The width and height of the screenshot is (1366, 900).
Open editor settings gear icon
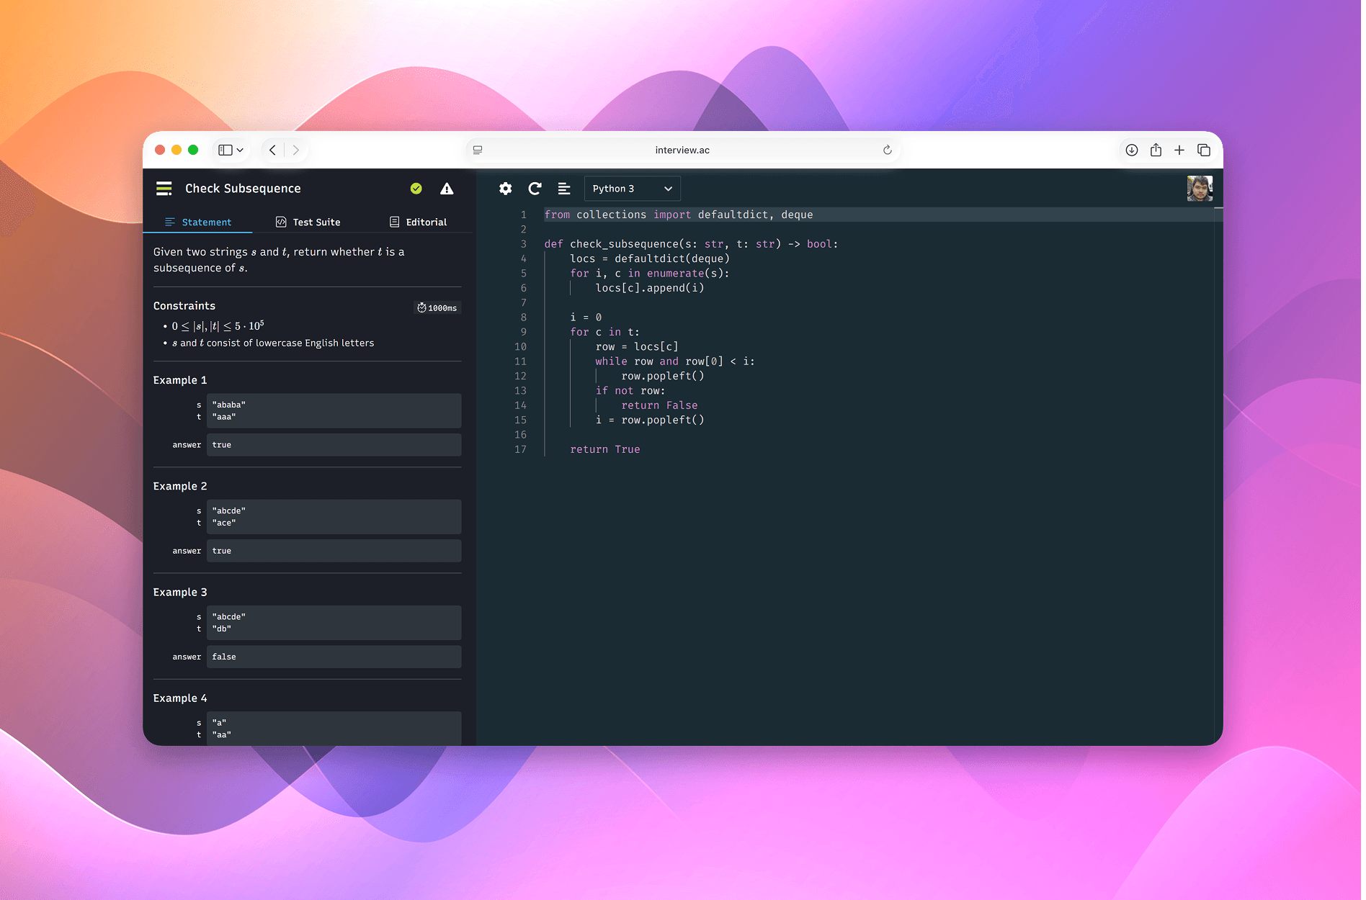coord(505,189)
